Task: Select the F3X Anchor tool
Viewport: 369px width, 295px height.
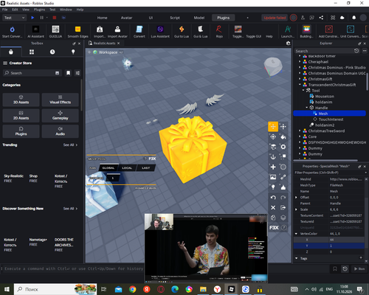Action: point(273,157)
